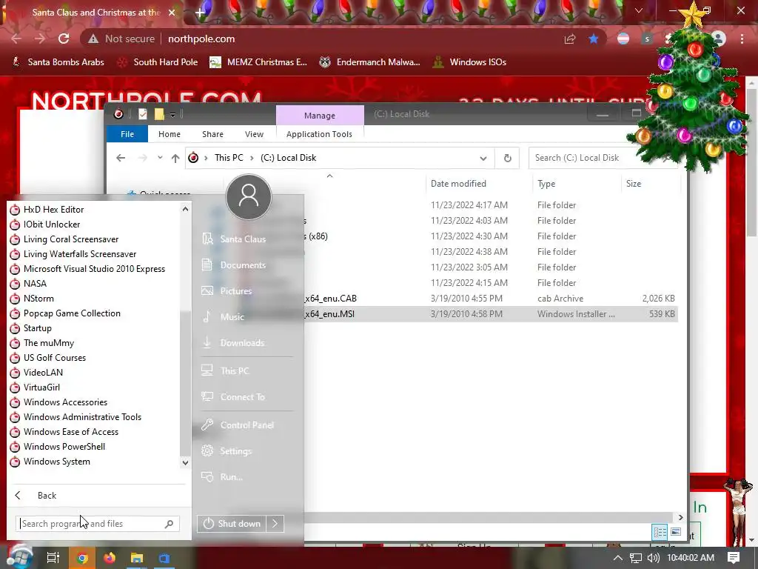
Task: Open Pictures from the start menu
Action: [x=236, y=290]
